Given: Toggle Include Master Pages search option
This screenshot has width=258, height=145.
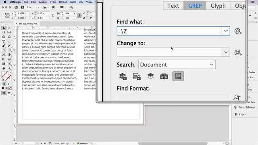Looking at the screenshot, I should tap(164, 76).
